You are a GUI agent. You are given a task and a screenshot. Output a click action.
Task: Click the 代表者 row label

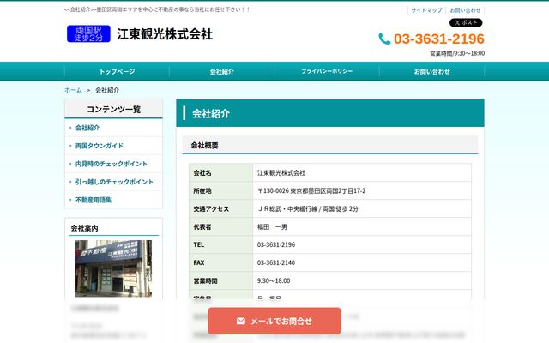202,226
